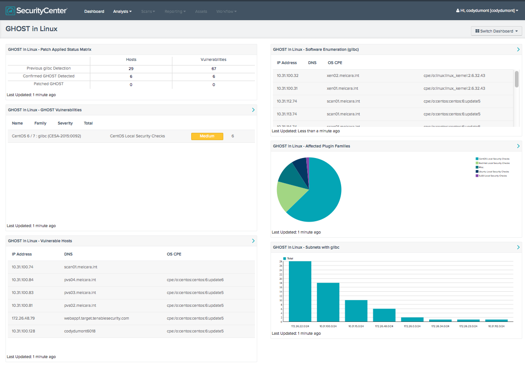Click Ubuntu Local Security Checks legend swatch
The height and width of the screenshot is (370, 525).
(477, 171)
